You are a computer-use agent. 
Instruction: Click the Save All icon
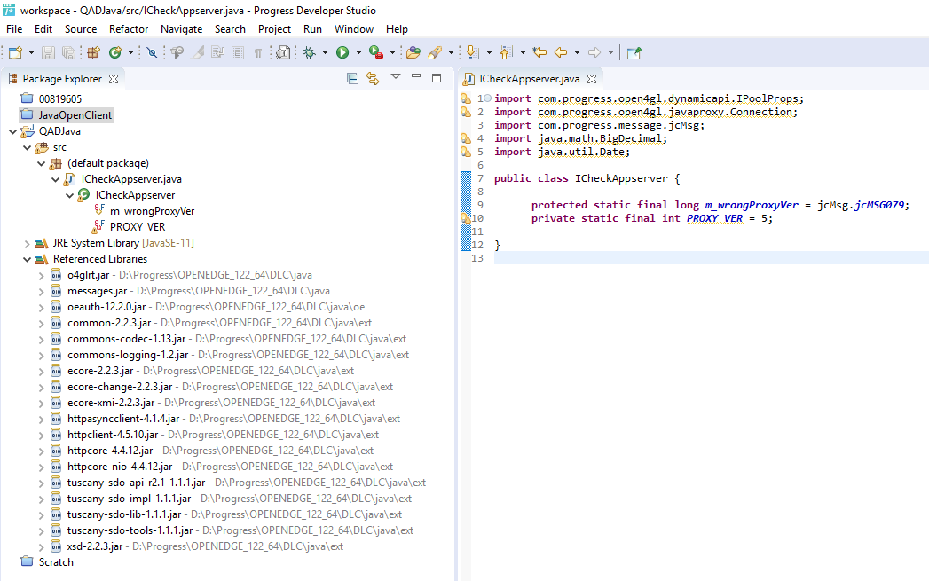coord(68,52)
